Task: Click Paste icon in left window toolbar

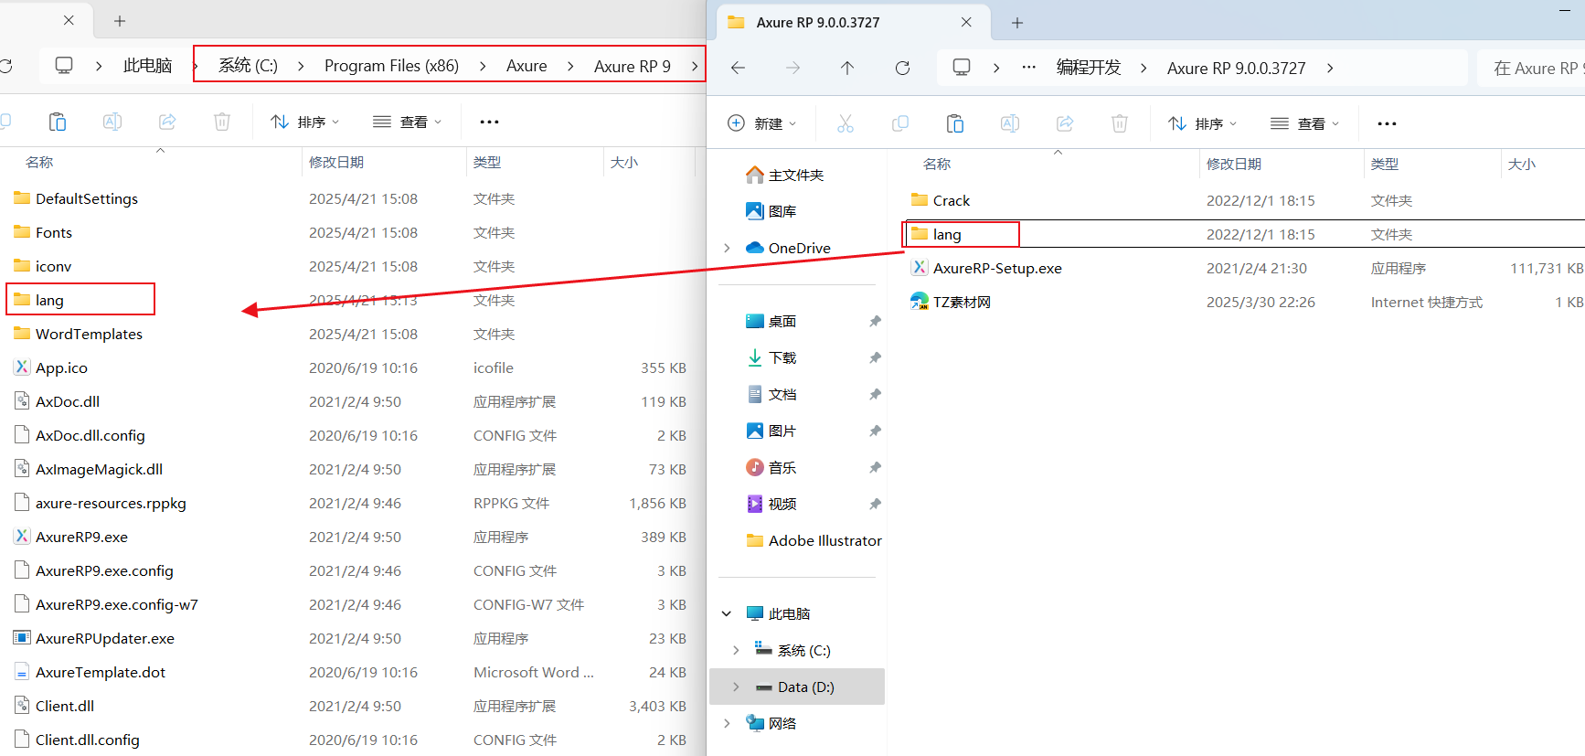Action: coord(58,122)
